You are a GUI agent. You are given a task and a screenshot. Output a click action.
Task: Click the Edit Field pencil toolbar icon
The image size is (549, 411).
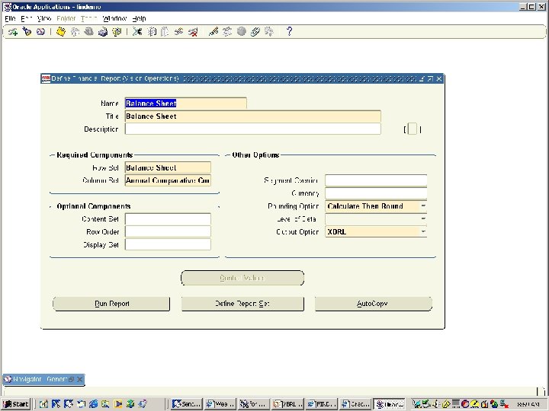(213, 32)
